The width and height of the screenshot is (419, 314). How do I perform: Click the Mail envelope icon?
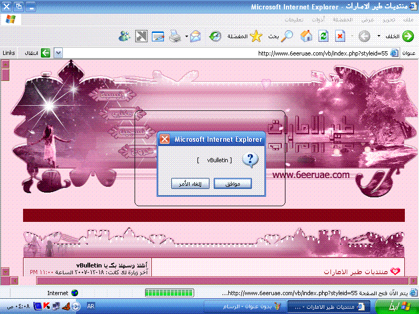[x=196, y=36]
